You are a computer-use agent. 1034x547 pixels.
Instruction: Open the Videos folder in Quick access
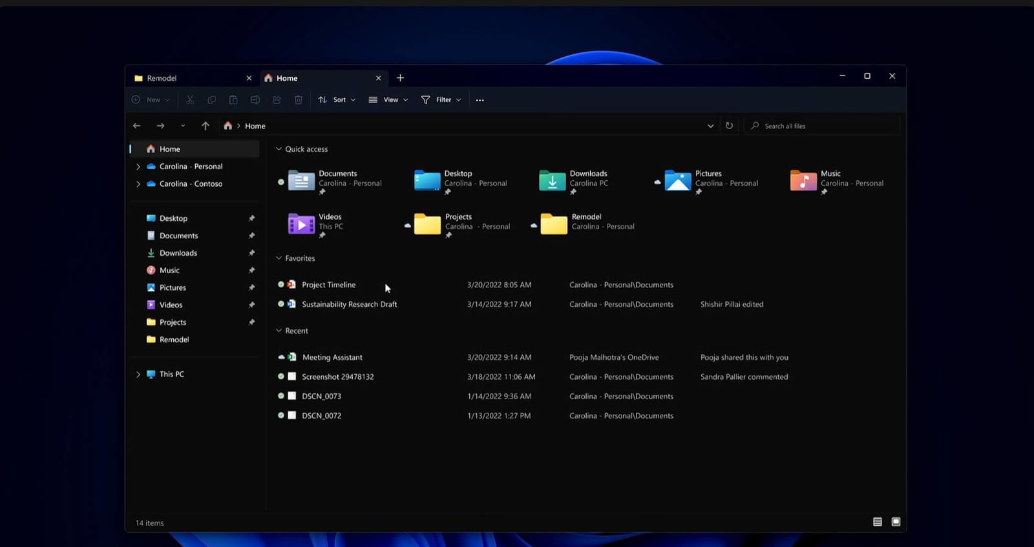pyautogui.click(x=301, y=223)
